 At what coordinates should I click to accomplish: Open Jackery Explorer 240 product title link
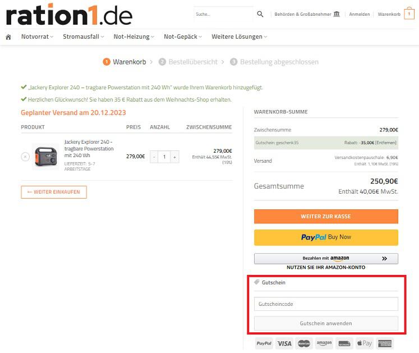pos(89,149)
